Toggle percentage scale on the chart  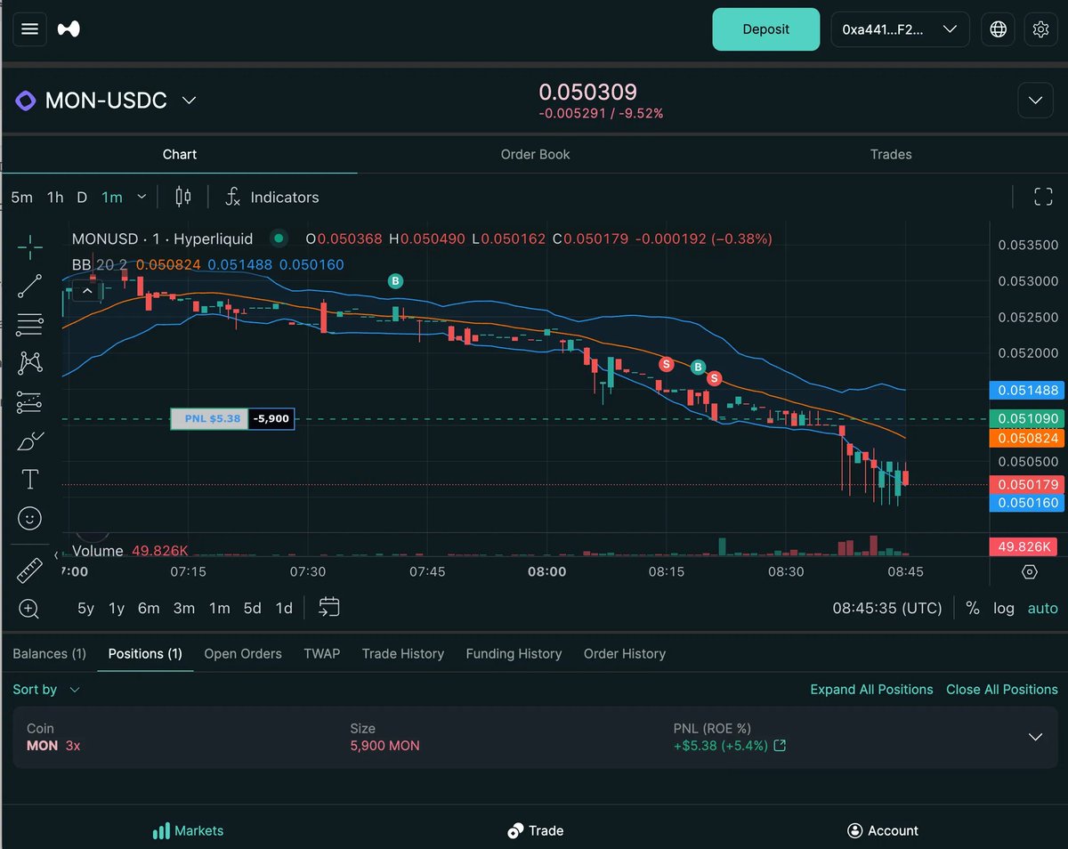[x=972, y=608]
